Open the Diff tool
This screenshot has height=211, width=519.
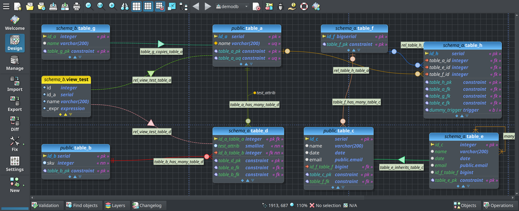pos(15,124)
